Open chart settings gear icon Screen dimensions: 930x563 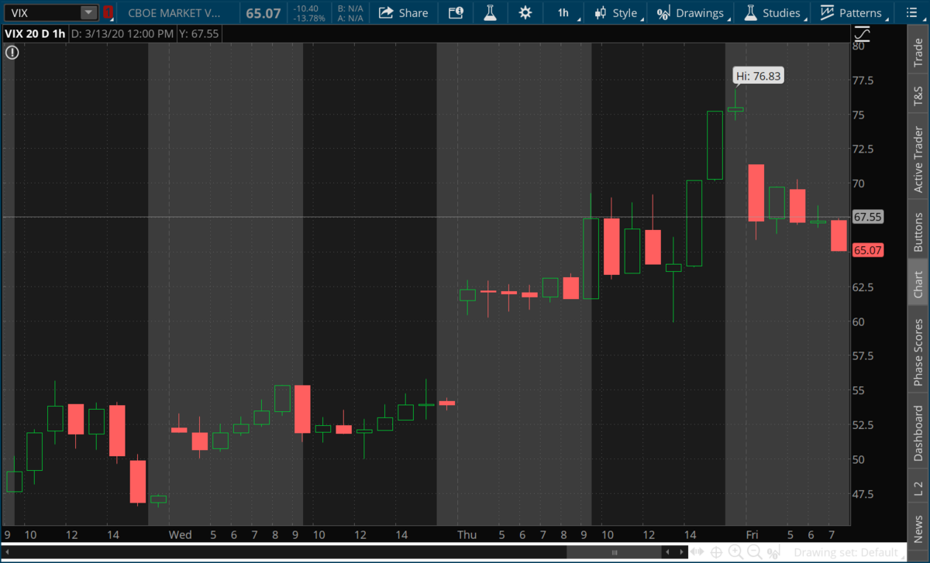pyautogui.click(x=525, y=12)
